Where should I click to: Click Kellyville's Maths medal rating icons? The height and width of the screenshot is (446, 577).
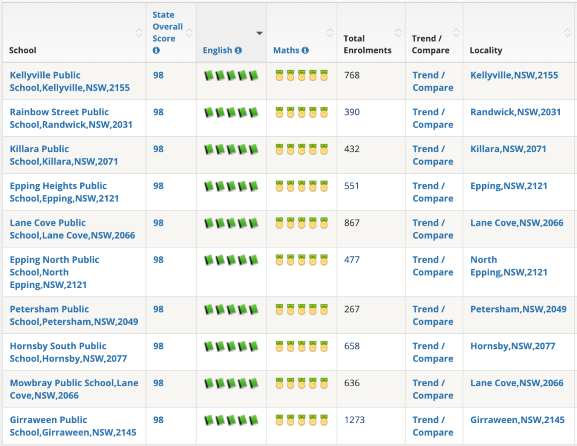point(301,75)
